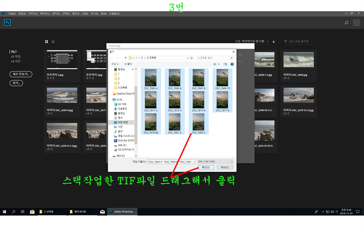Click the filter funnel icon

coord(286,42)
